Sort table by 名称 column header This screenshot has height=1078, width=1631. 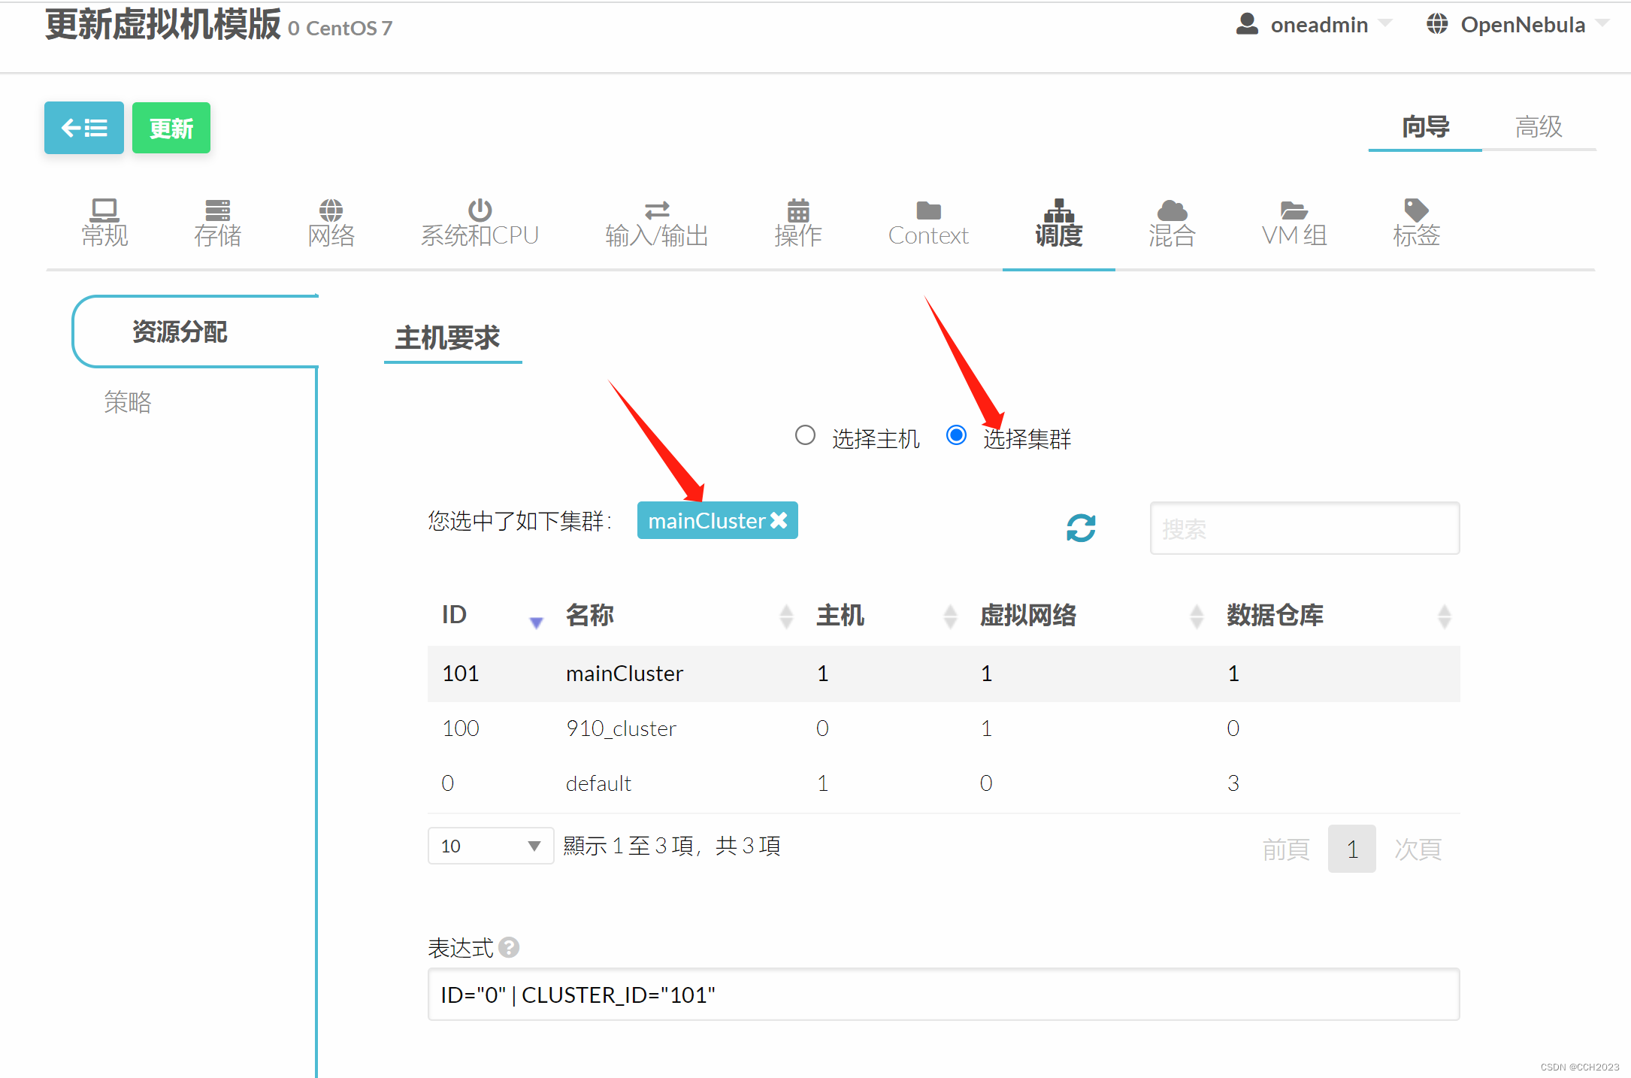590,615
